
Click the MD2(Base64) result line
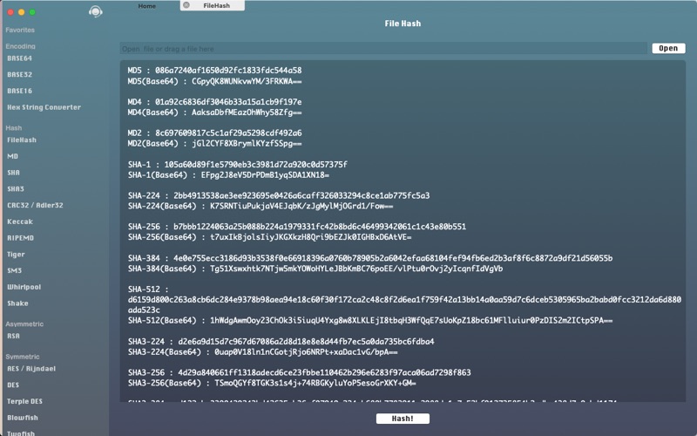pyautogui.click(x=214, y=144)
